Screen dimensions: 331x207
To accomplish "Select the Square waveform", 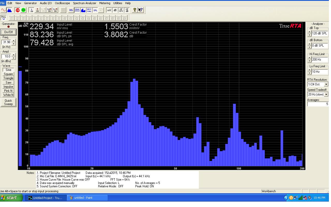I will pos(8,74).
